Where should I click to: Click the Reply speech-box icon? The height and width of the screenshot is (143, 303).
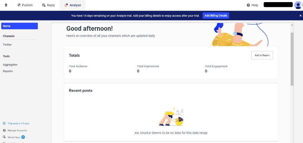point(44,5)
